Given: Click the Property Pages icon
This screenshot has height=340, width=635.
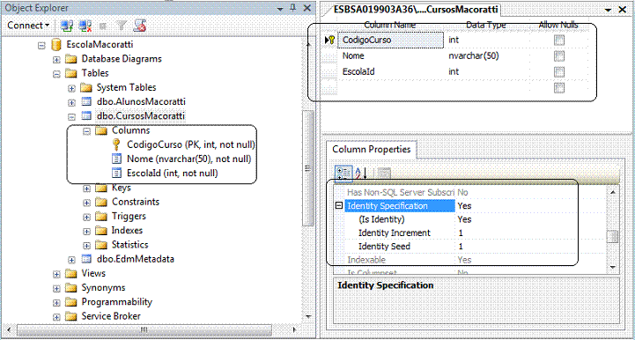Looking at the screenshot, I should [383, 174].
